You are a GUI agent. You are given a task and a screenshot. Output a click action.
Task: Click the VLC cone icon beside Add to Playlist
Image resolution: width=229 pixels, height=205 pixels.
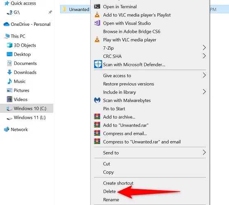[97, 15]
